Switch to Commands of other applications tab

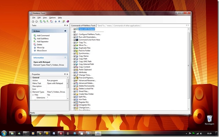point(127,26)
